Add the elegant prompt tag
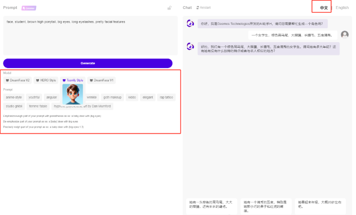The height and width of the screenshot is (215, 356). coord(148,97)
